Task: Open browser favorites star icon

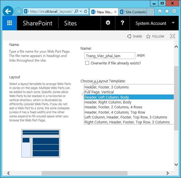Action: point(167,11)
